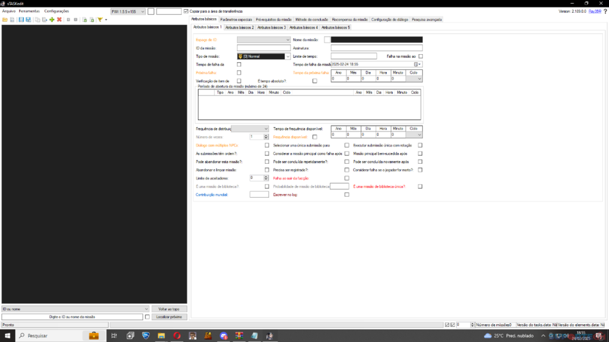The height and width of the screenshot is (342, 609).
Task: Check the 'É tempo absoluto?' checkbox
Action: (315, 81)
